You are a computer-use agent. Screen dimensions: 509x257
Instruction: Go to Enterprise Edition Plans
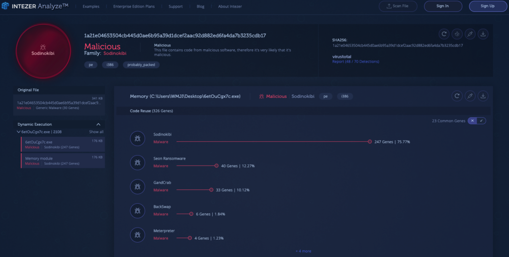pyautogui.click(x=134, y=6)
